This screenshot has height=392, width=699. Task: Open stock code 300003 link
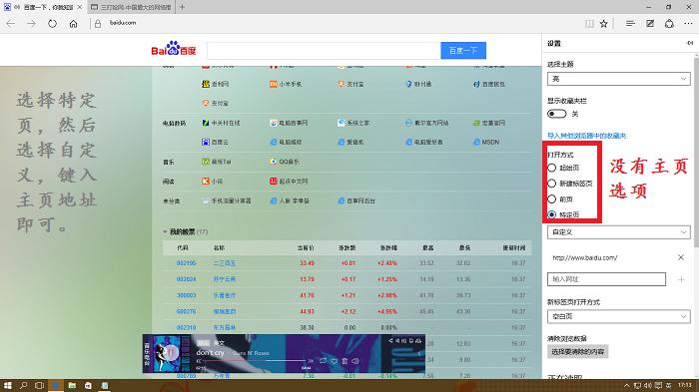tap(186, 295)
